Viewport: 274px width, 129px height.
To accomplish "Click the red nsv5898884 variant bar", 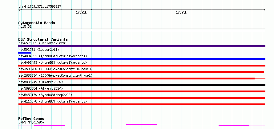I will (142, 91).
